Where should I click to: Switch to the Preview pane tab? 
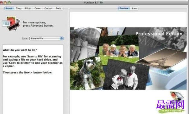pos(124,8)
